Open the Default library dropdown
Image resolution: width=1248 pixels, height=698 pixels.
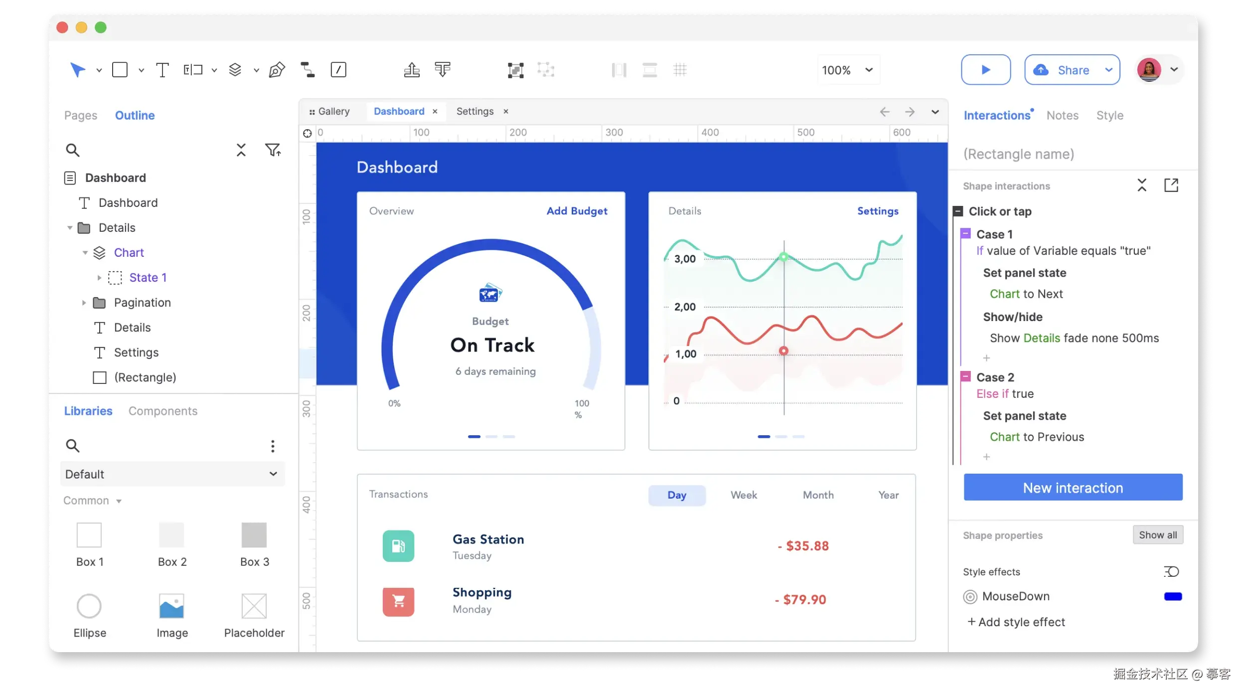pos(172,474)
